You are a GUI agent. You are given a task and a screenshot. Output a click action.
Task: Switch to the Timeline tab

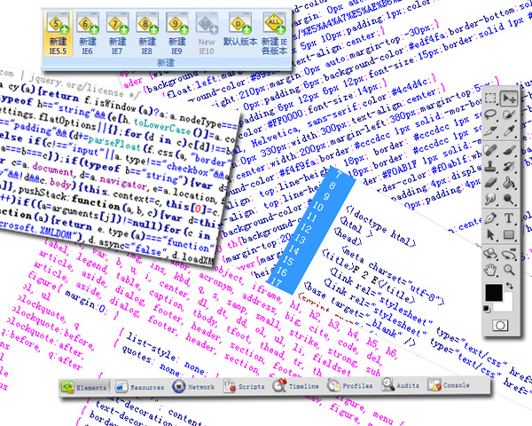tap(295, 386)
